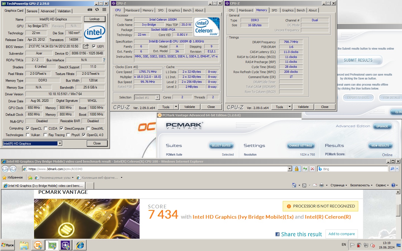Toggle Ray Tracing checkbox

coord(46,135)
